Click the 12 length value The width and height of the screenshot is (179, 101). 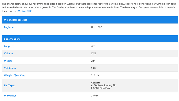pos(93,46)
